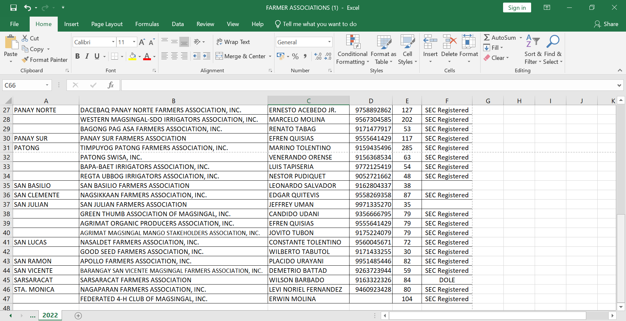Switch to the Page Layout tab
The height and width of the screenshot is (321, 626).
tap(107, 24)
